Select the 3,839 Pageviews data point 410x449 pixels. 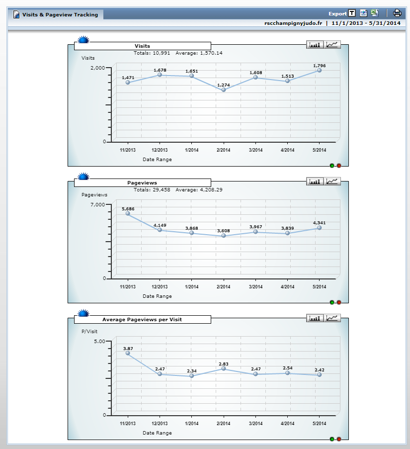click(288, 233)
